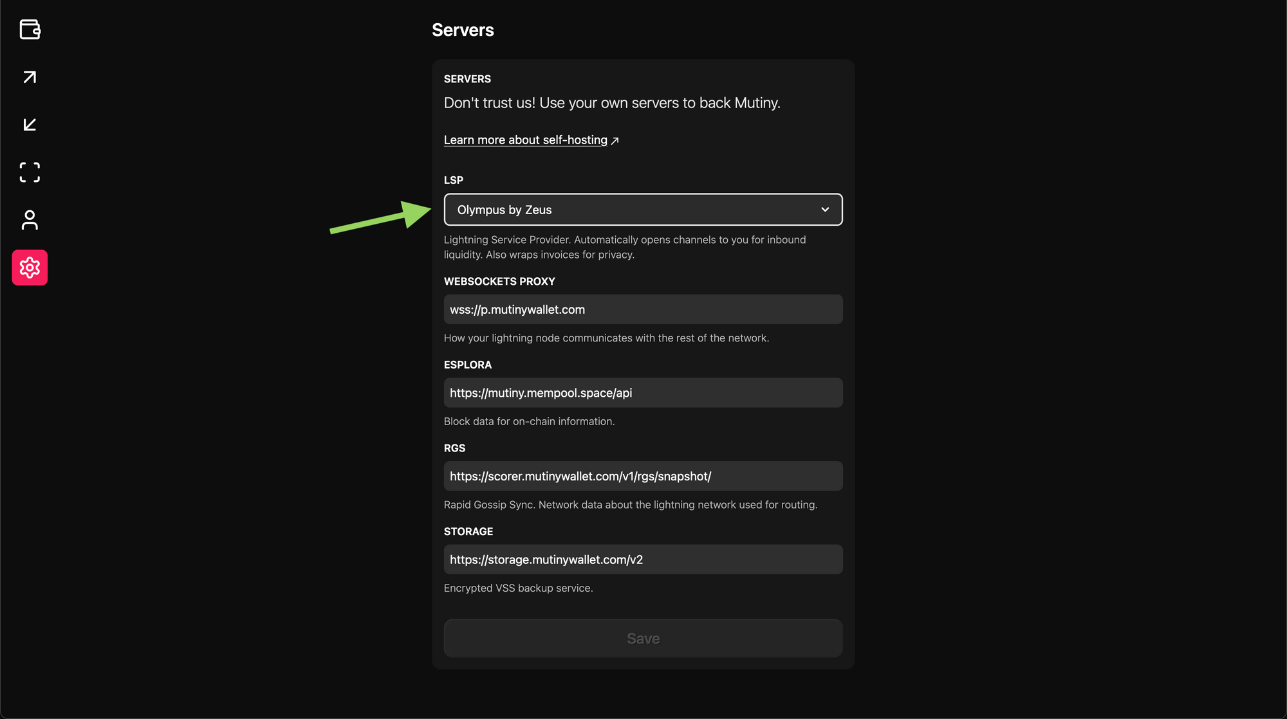Click the WEBSOCKETS PROXY field label
Screen dimensions: 1287x719
pyautogui.click(x=499, y=282)
